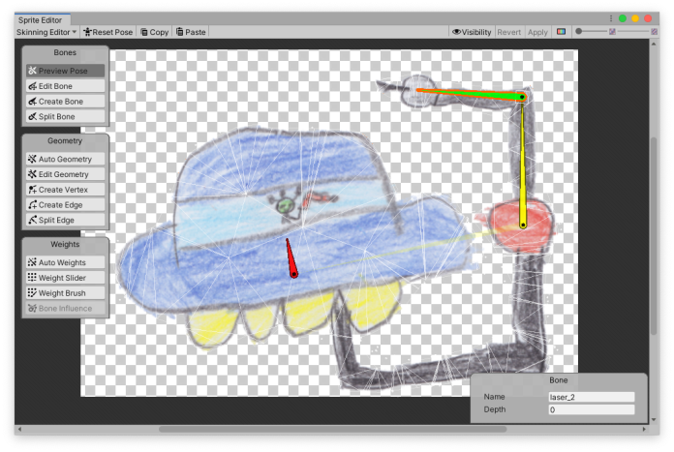Viewport: 674px width, 452px height.
Task: Open the Weight Brush tool
Action: tap(64, 292)
